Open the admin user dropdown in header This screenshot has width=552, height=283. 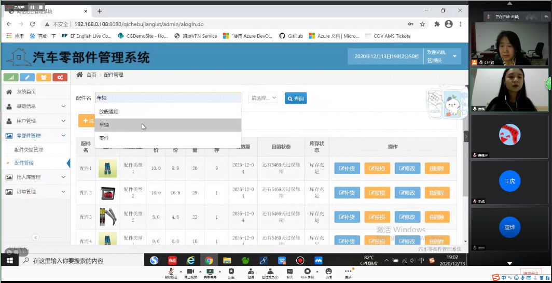pyautogui.click(x=455, y=56)
